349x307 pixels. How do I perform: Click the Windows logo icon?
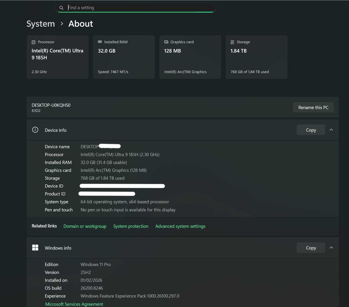(x=35, y=247)
